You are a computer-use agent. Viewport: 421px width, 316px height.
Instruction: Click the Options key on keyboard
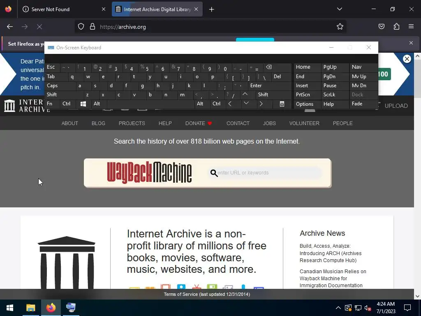click(307, 104)
